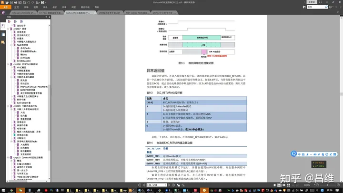Collapse the chpt08 NVIC与中断控制 node
The width and height of the screenshot is (343, 193).
[x=8, y=64]
